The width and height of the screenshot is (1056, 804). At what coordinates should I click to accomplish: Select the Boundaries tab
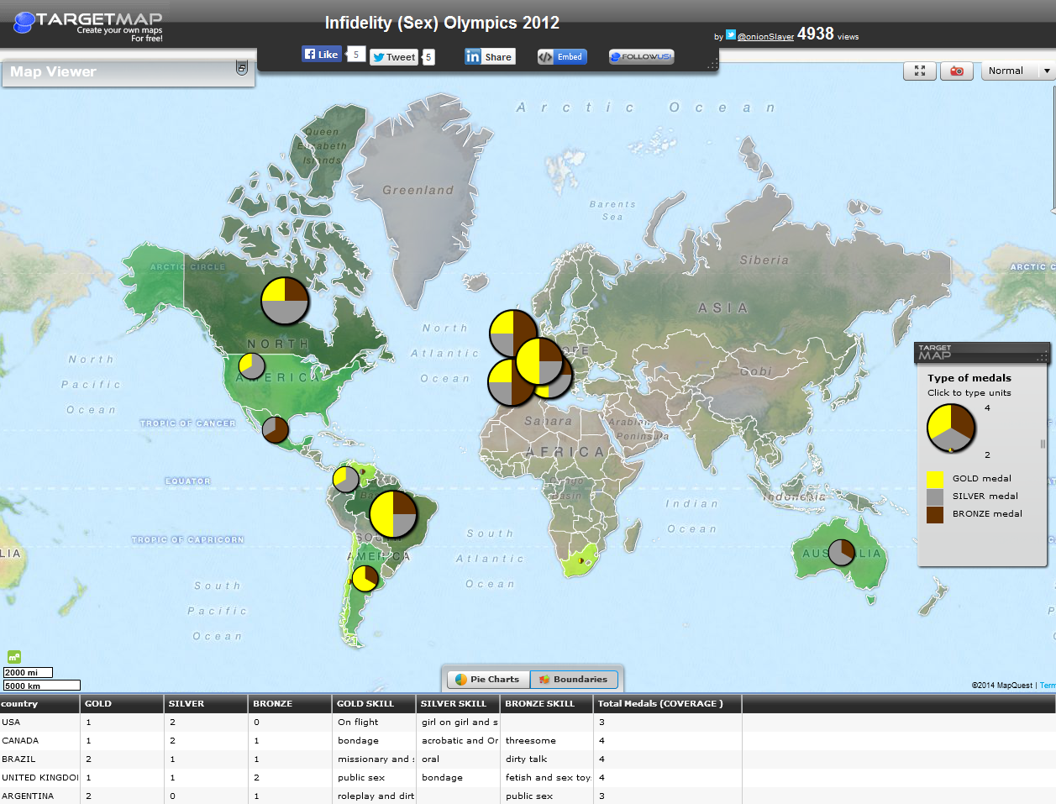coord(575,680)
